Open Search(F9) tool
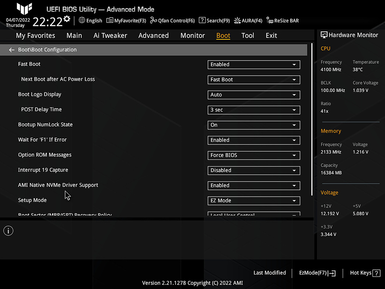 click(x=214, y=21)
